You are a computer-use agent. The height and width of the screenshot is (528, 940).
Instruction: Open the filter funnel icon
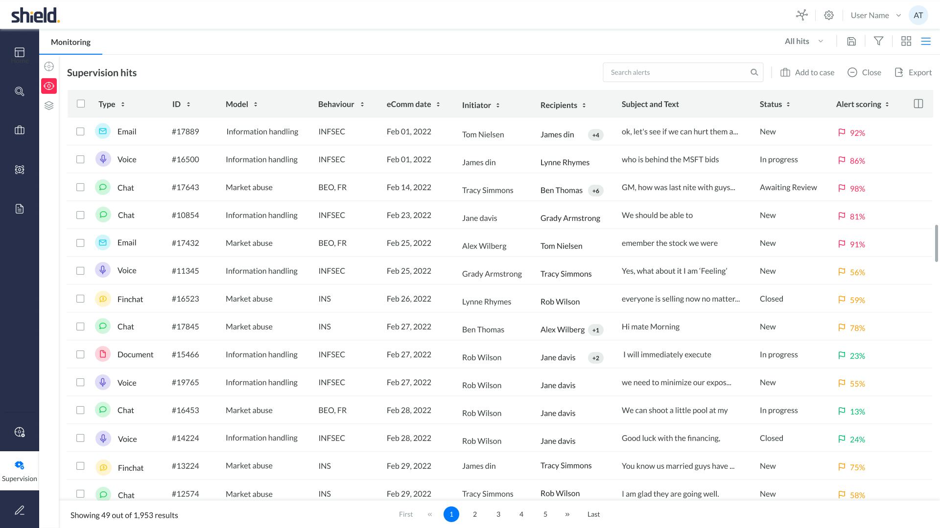[x=879, y=42]
